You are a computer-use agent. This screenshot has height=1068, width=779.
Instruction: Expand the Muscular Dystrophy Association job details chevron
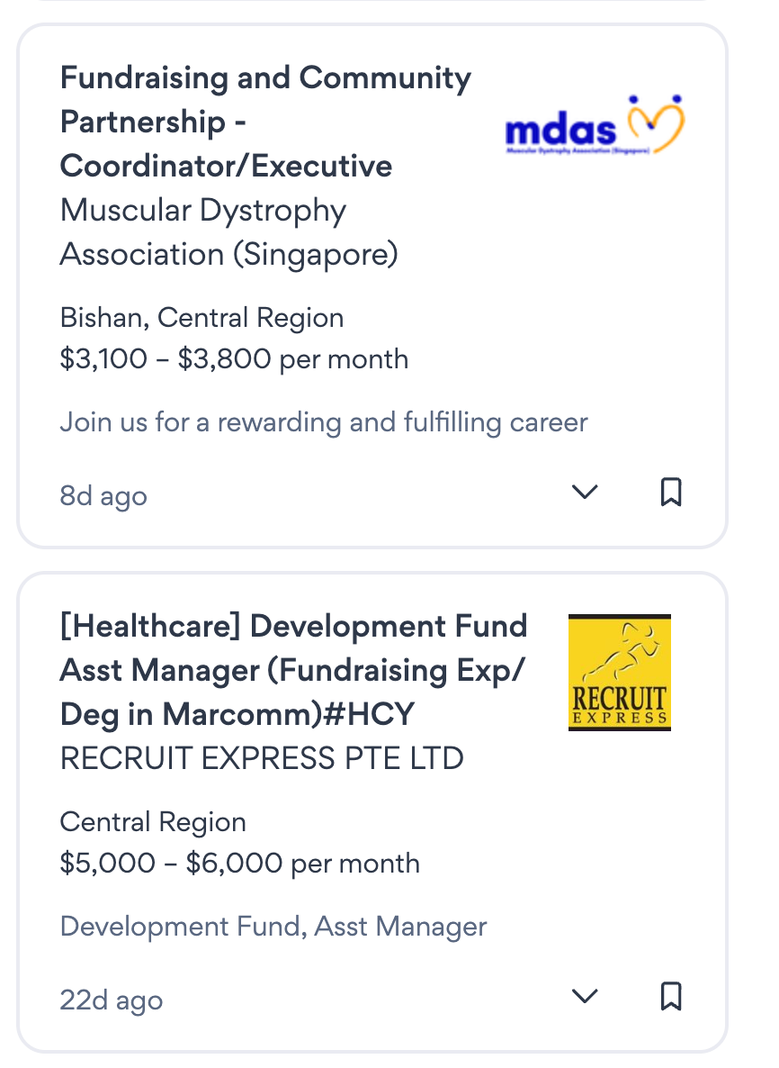tap(585, 493)
